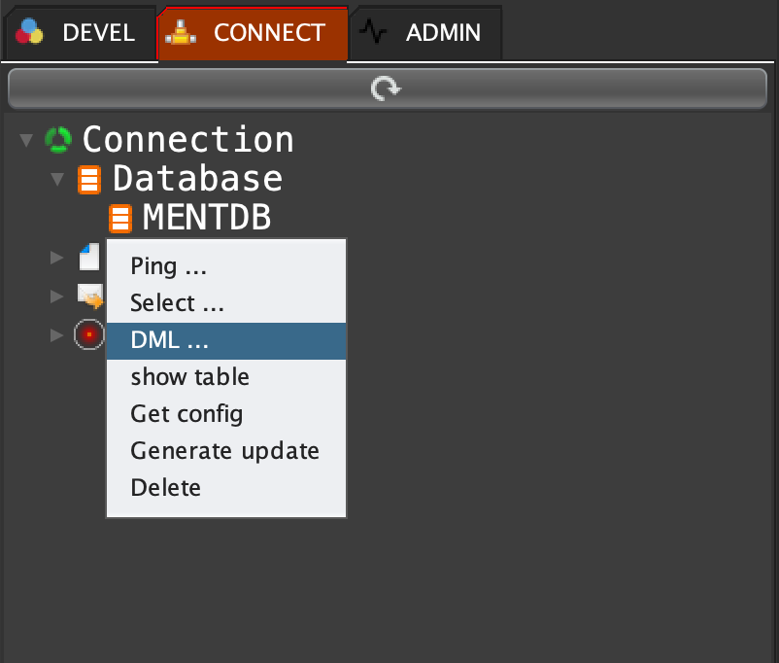
Task: Select the MENTDB tree item label
Action: tap(206, 219)
